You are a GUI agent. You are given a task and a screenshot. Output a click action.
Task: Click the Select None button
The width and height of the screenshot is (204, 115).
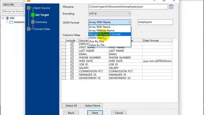(92, 106)
